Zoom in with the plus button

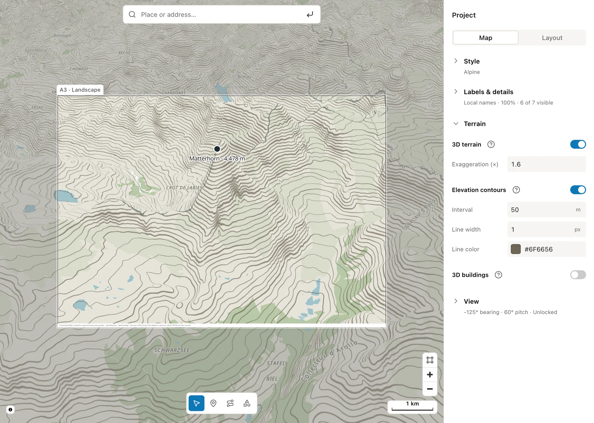430,374
